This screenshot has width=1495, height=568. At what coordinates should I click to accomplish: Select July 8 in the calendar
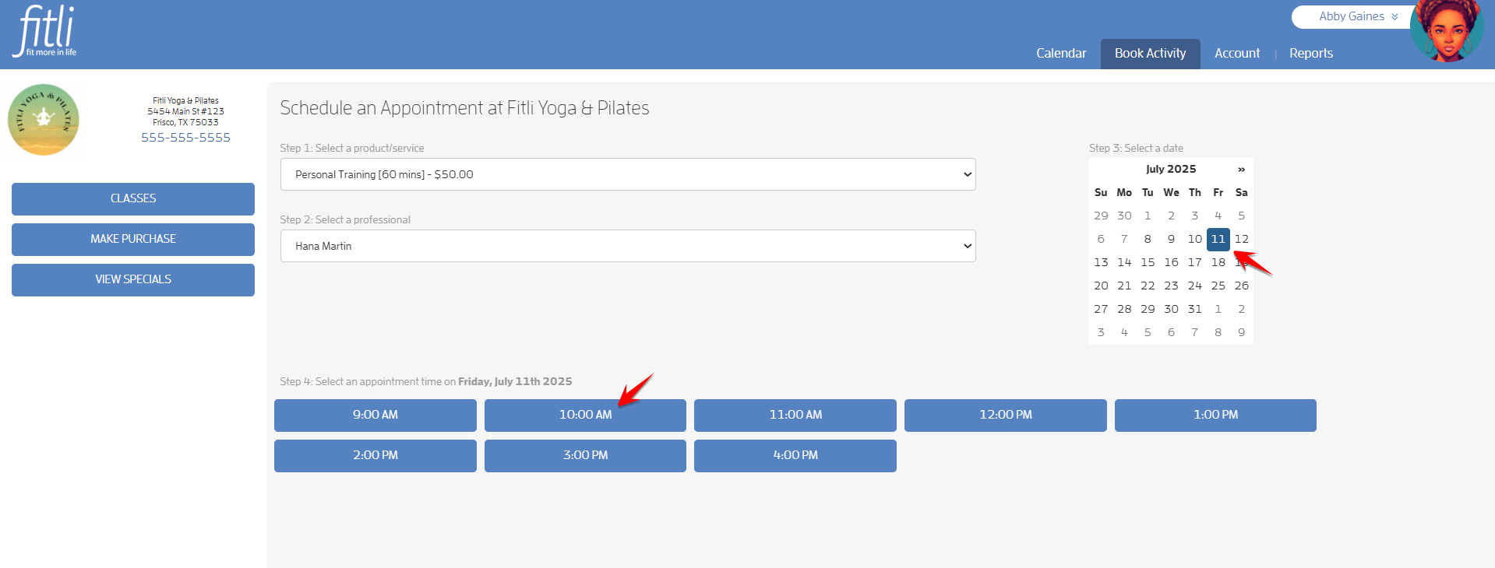[x=1148, y=239]
